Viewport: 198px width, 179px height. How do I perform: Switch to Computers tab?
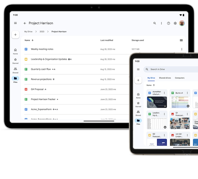180,78
